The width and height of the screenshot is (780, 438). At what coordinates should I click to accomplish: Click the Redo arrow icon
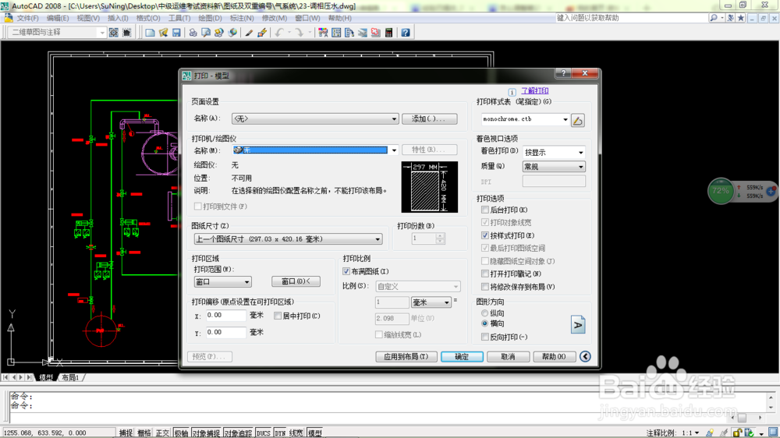pos(300,33)
